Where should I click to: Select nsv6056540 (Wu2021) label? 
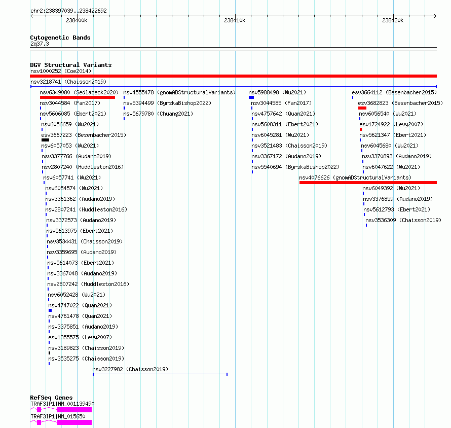(x=388, y=114)
